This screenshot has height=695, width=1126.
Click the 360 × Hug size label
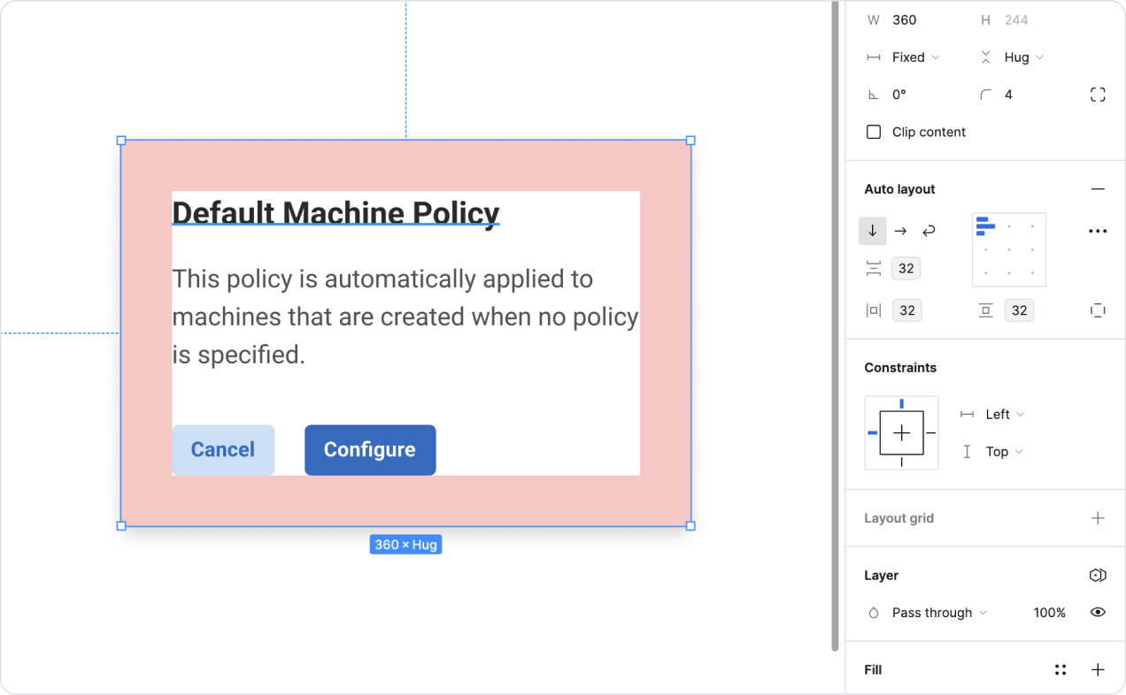[x=405, y=545]
